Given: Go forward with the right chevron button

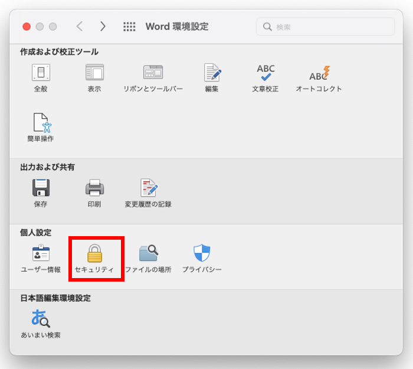Looking at the screenshot, I should (103, 27).
